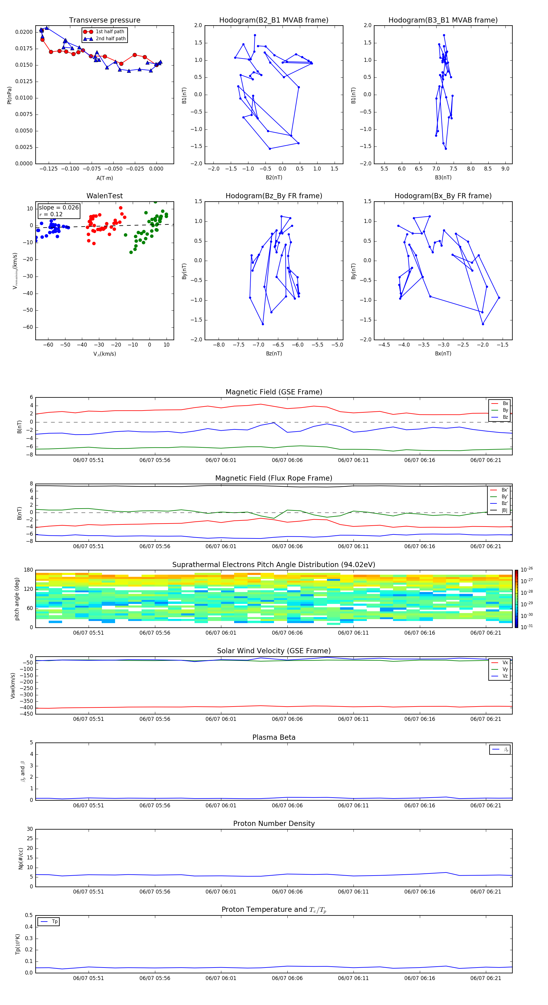This screenshot has width=548, height=1005.
Task: Click the −8.0 tick on Bz axis
Action: [x=219, y=345]
